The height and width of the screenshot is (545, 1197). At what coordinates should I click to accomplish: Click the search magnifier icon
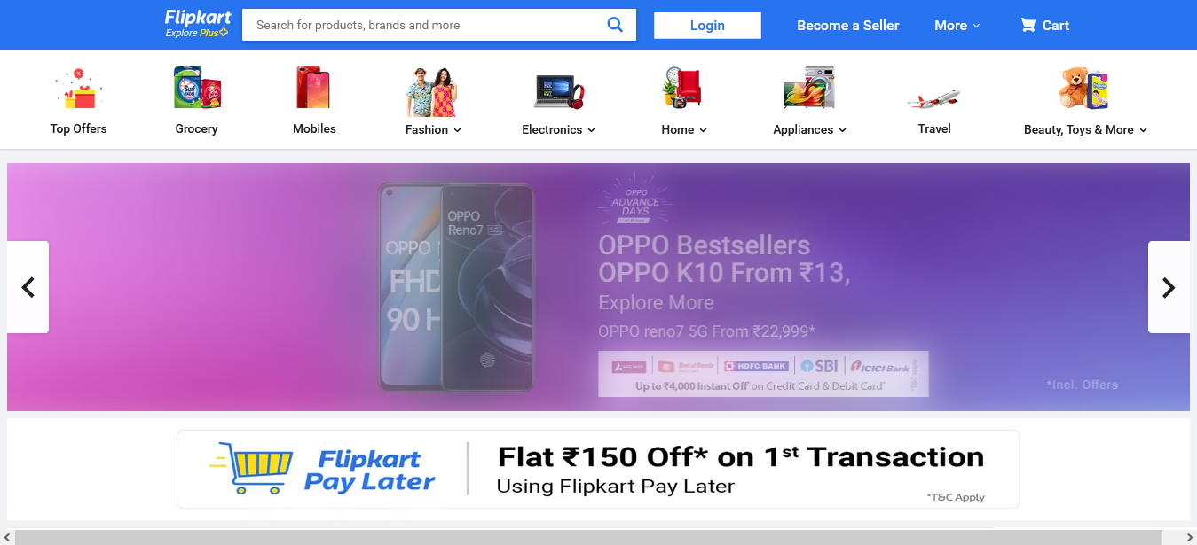(x=615, y=25)
